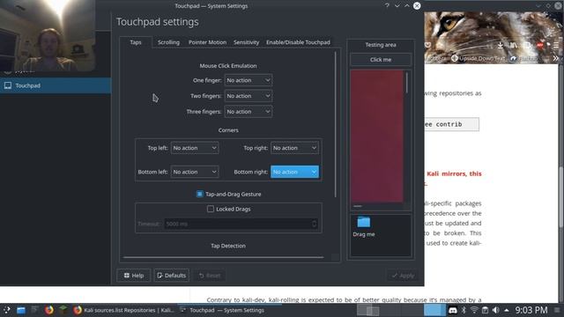This screenshot has width=564, height=317.
Task: Click the question mark help icon in the title bar
Action: 387,6
